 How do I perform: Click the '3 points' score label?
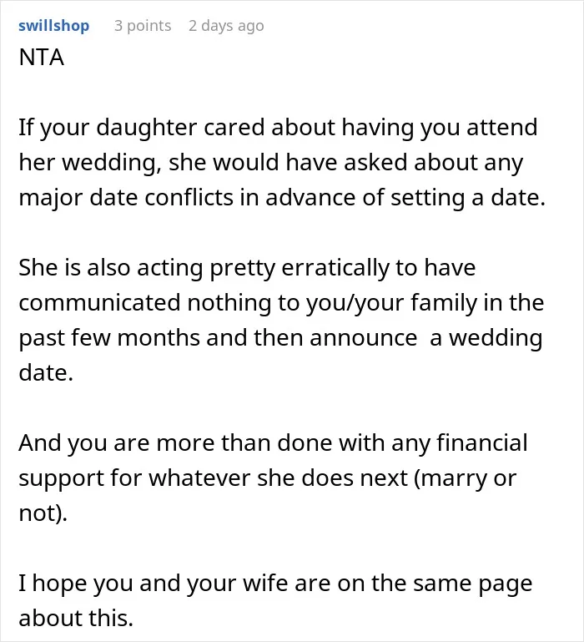point(143,25)
